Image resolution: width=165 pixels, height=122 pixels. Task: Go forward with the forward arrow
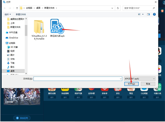tap(10, 8)
